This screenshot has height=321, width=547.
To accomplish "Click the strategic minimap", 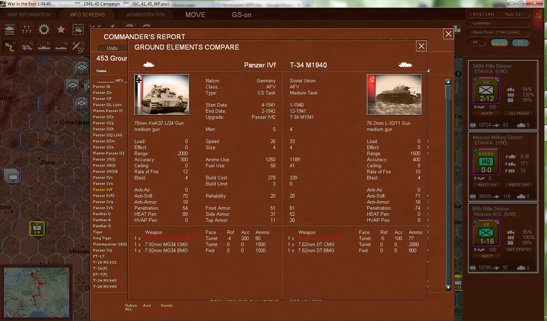I will (36, 292).
